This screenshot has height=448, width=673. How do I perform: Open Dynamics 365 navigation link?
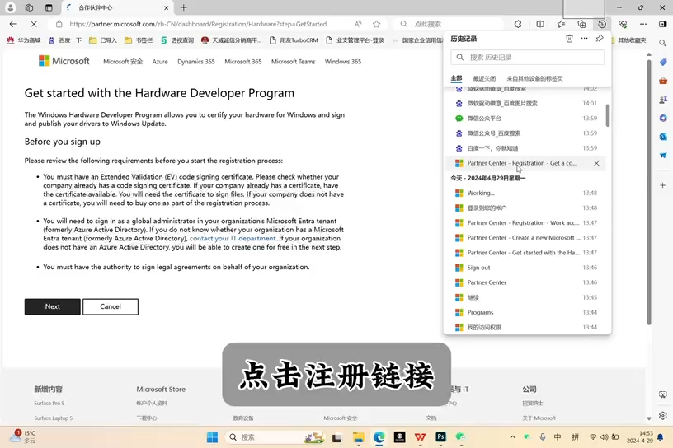pos(196,62)
